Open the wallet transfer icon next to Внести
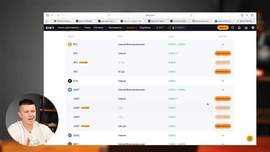The width and height of the screenshot is (270, 152). (232, 27)
